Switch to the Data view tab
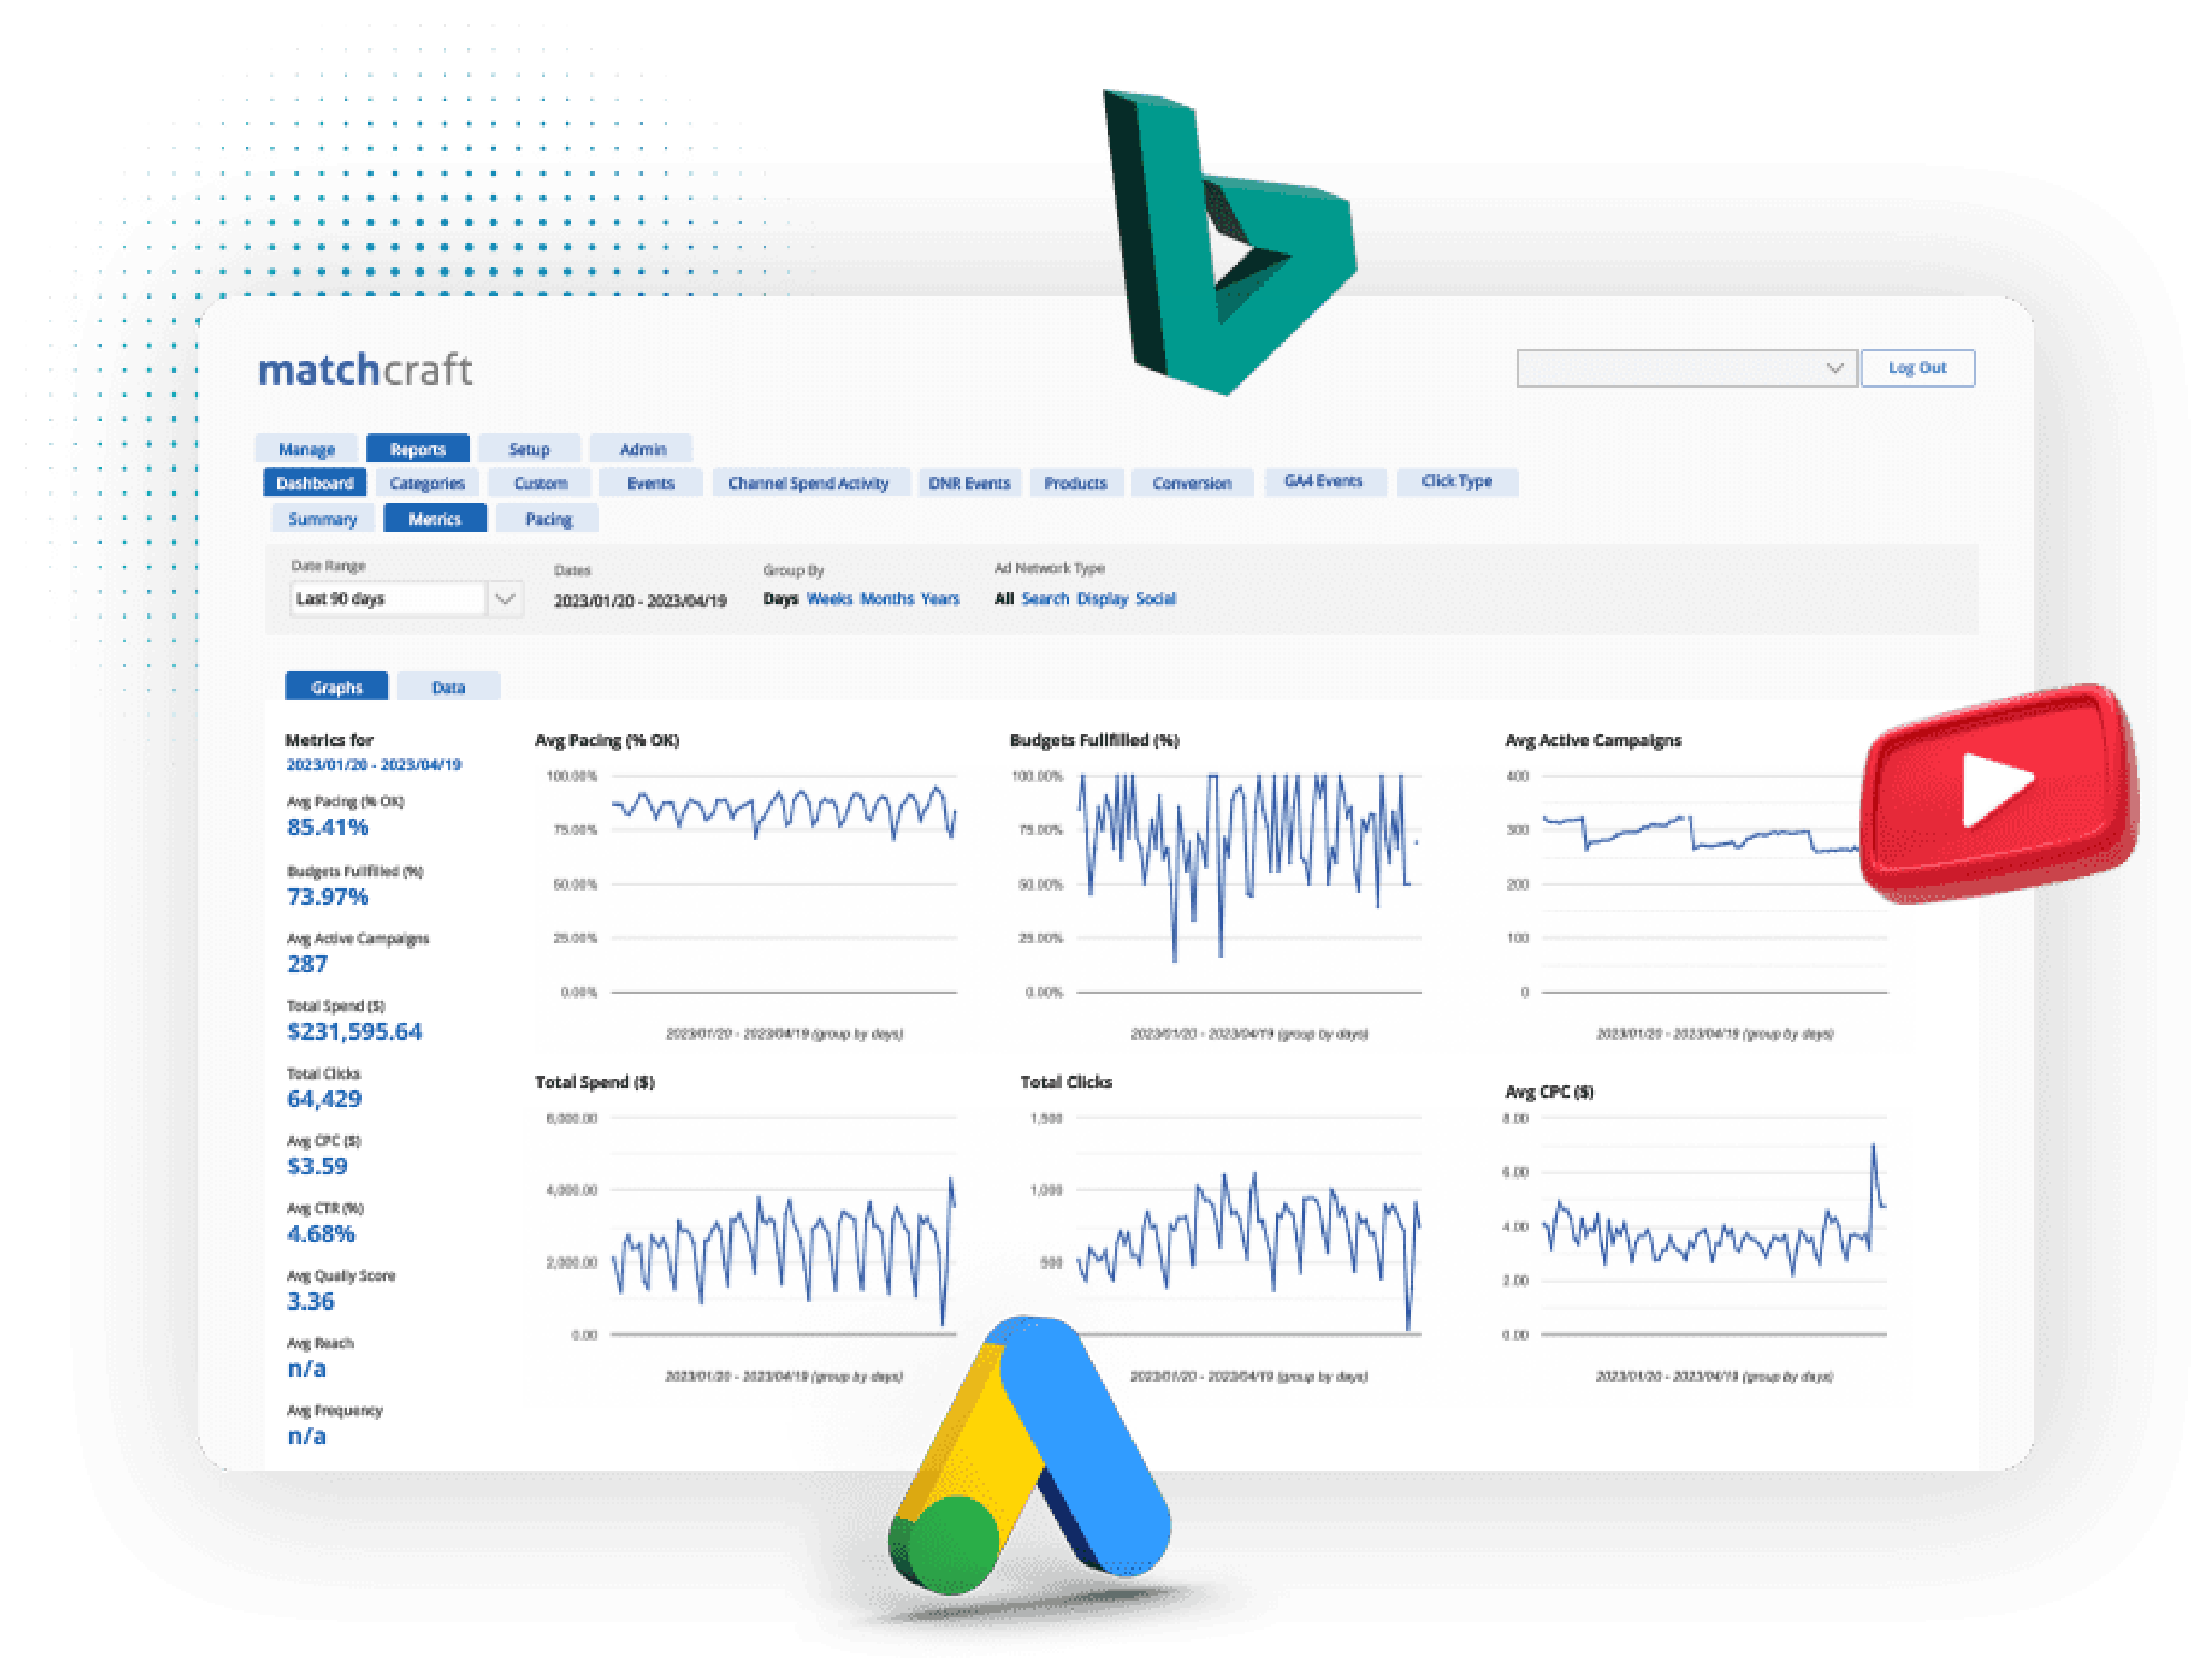This screenshot has width=2212, height=1666. coord(448,687)
